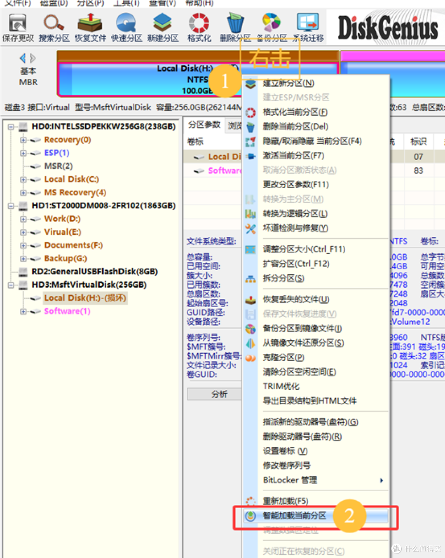Select Backup(G:) in the disk tree
This screenshot has width=445, height=558.
[66, 258]
